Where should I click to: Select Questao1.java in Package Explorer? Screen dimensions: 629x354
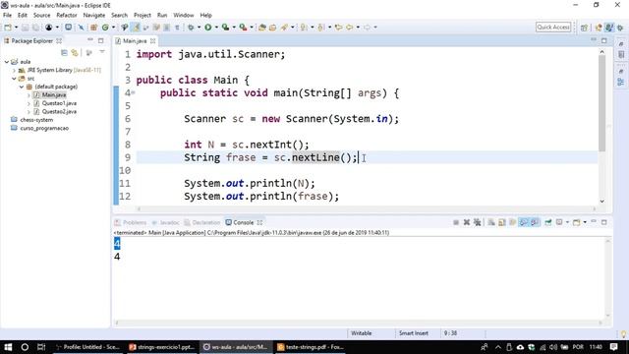pyautogui.click(x=59, y=103)
